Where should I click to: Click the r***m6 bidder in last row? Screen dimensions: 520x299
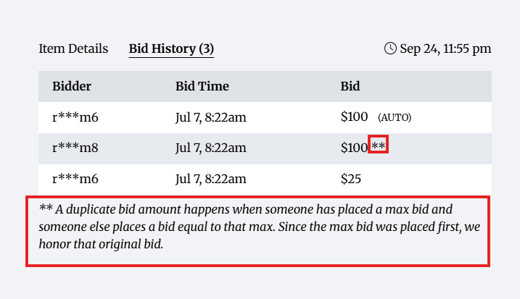coord(75,179)
